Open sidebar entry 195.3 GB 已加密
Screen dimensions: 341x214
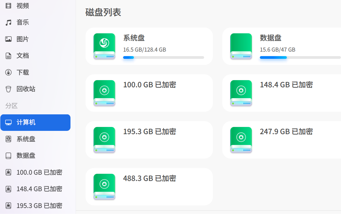[35, 206]
